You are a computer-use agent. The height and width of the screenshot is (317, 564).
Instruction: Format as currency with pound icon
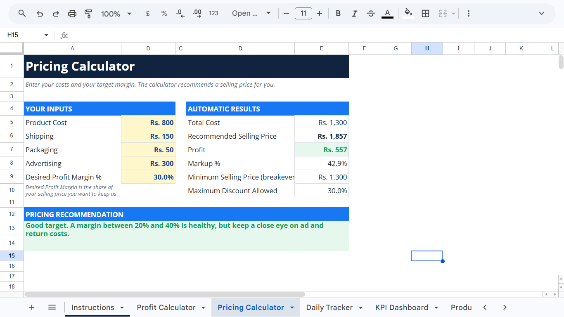point(148,14)
